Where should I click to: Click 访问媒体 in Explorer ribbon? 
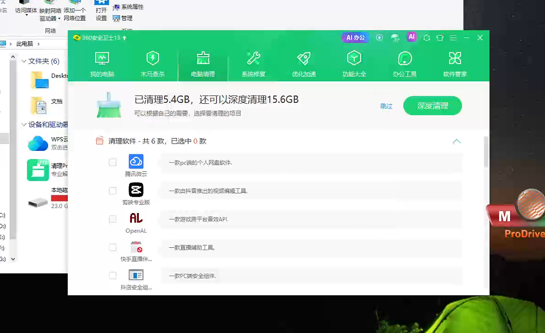(26, 10)
